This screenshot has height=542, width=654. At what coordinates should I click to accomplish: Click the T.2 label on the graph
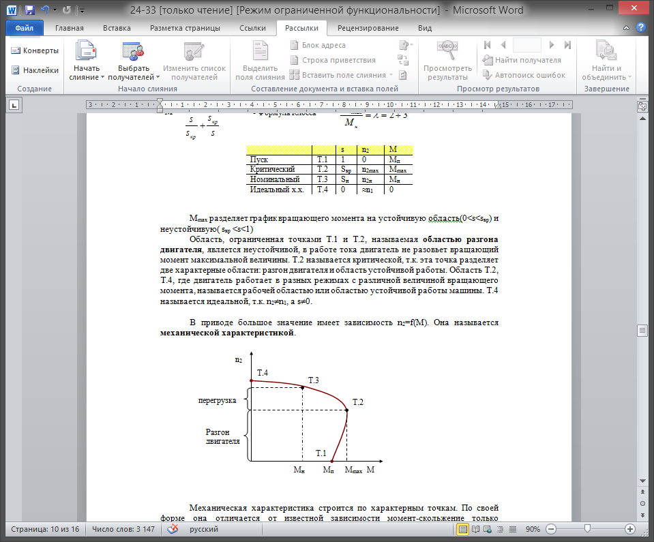tap(357, 402)
